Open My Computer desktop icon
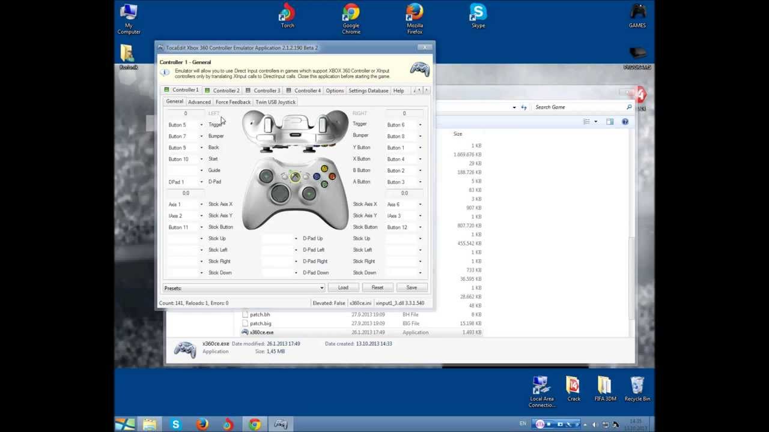Screen dimensions: 769x432 [x=129, y=20]
